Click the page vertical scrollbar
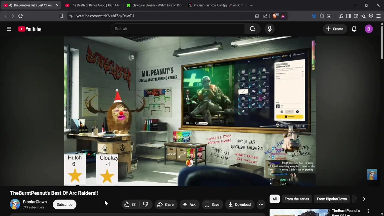The height and width of the screenshot is (216, 384). pyautogui.click(x=382, y=42)
